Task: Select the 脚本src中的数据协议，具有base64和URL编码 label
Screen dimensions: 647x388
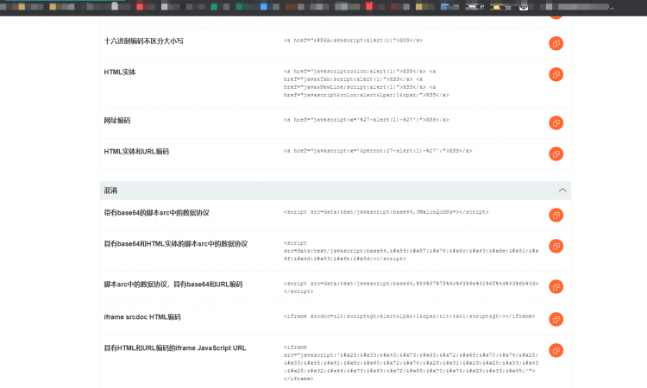Action: tap(173, 284)
